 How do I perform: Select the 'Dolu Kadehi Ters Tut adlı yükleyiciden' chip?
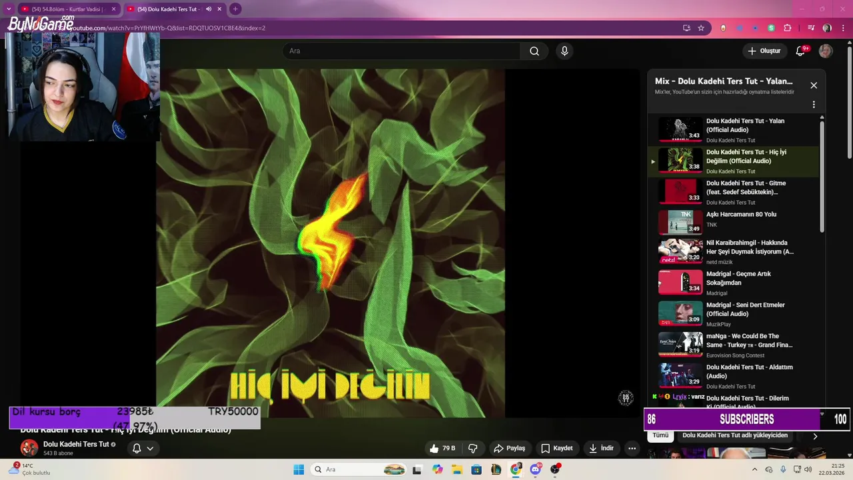735,435
